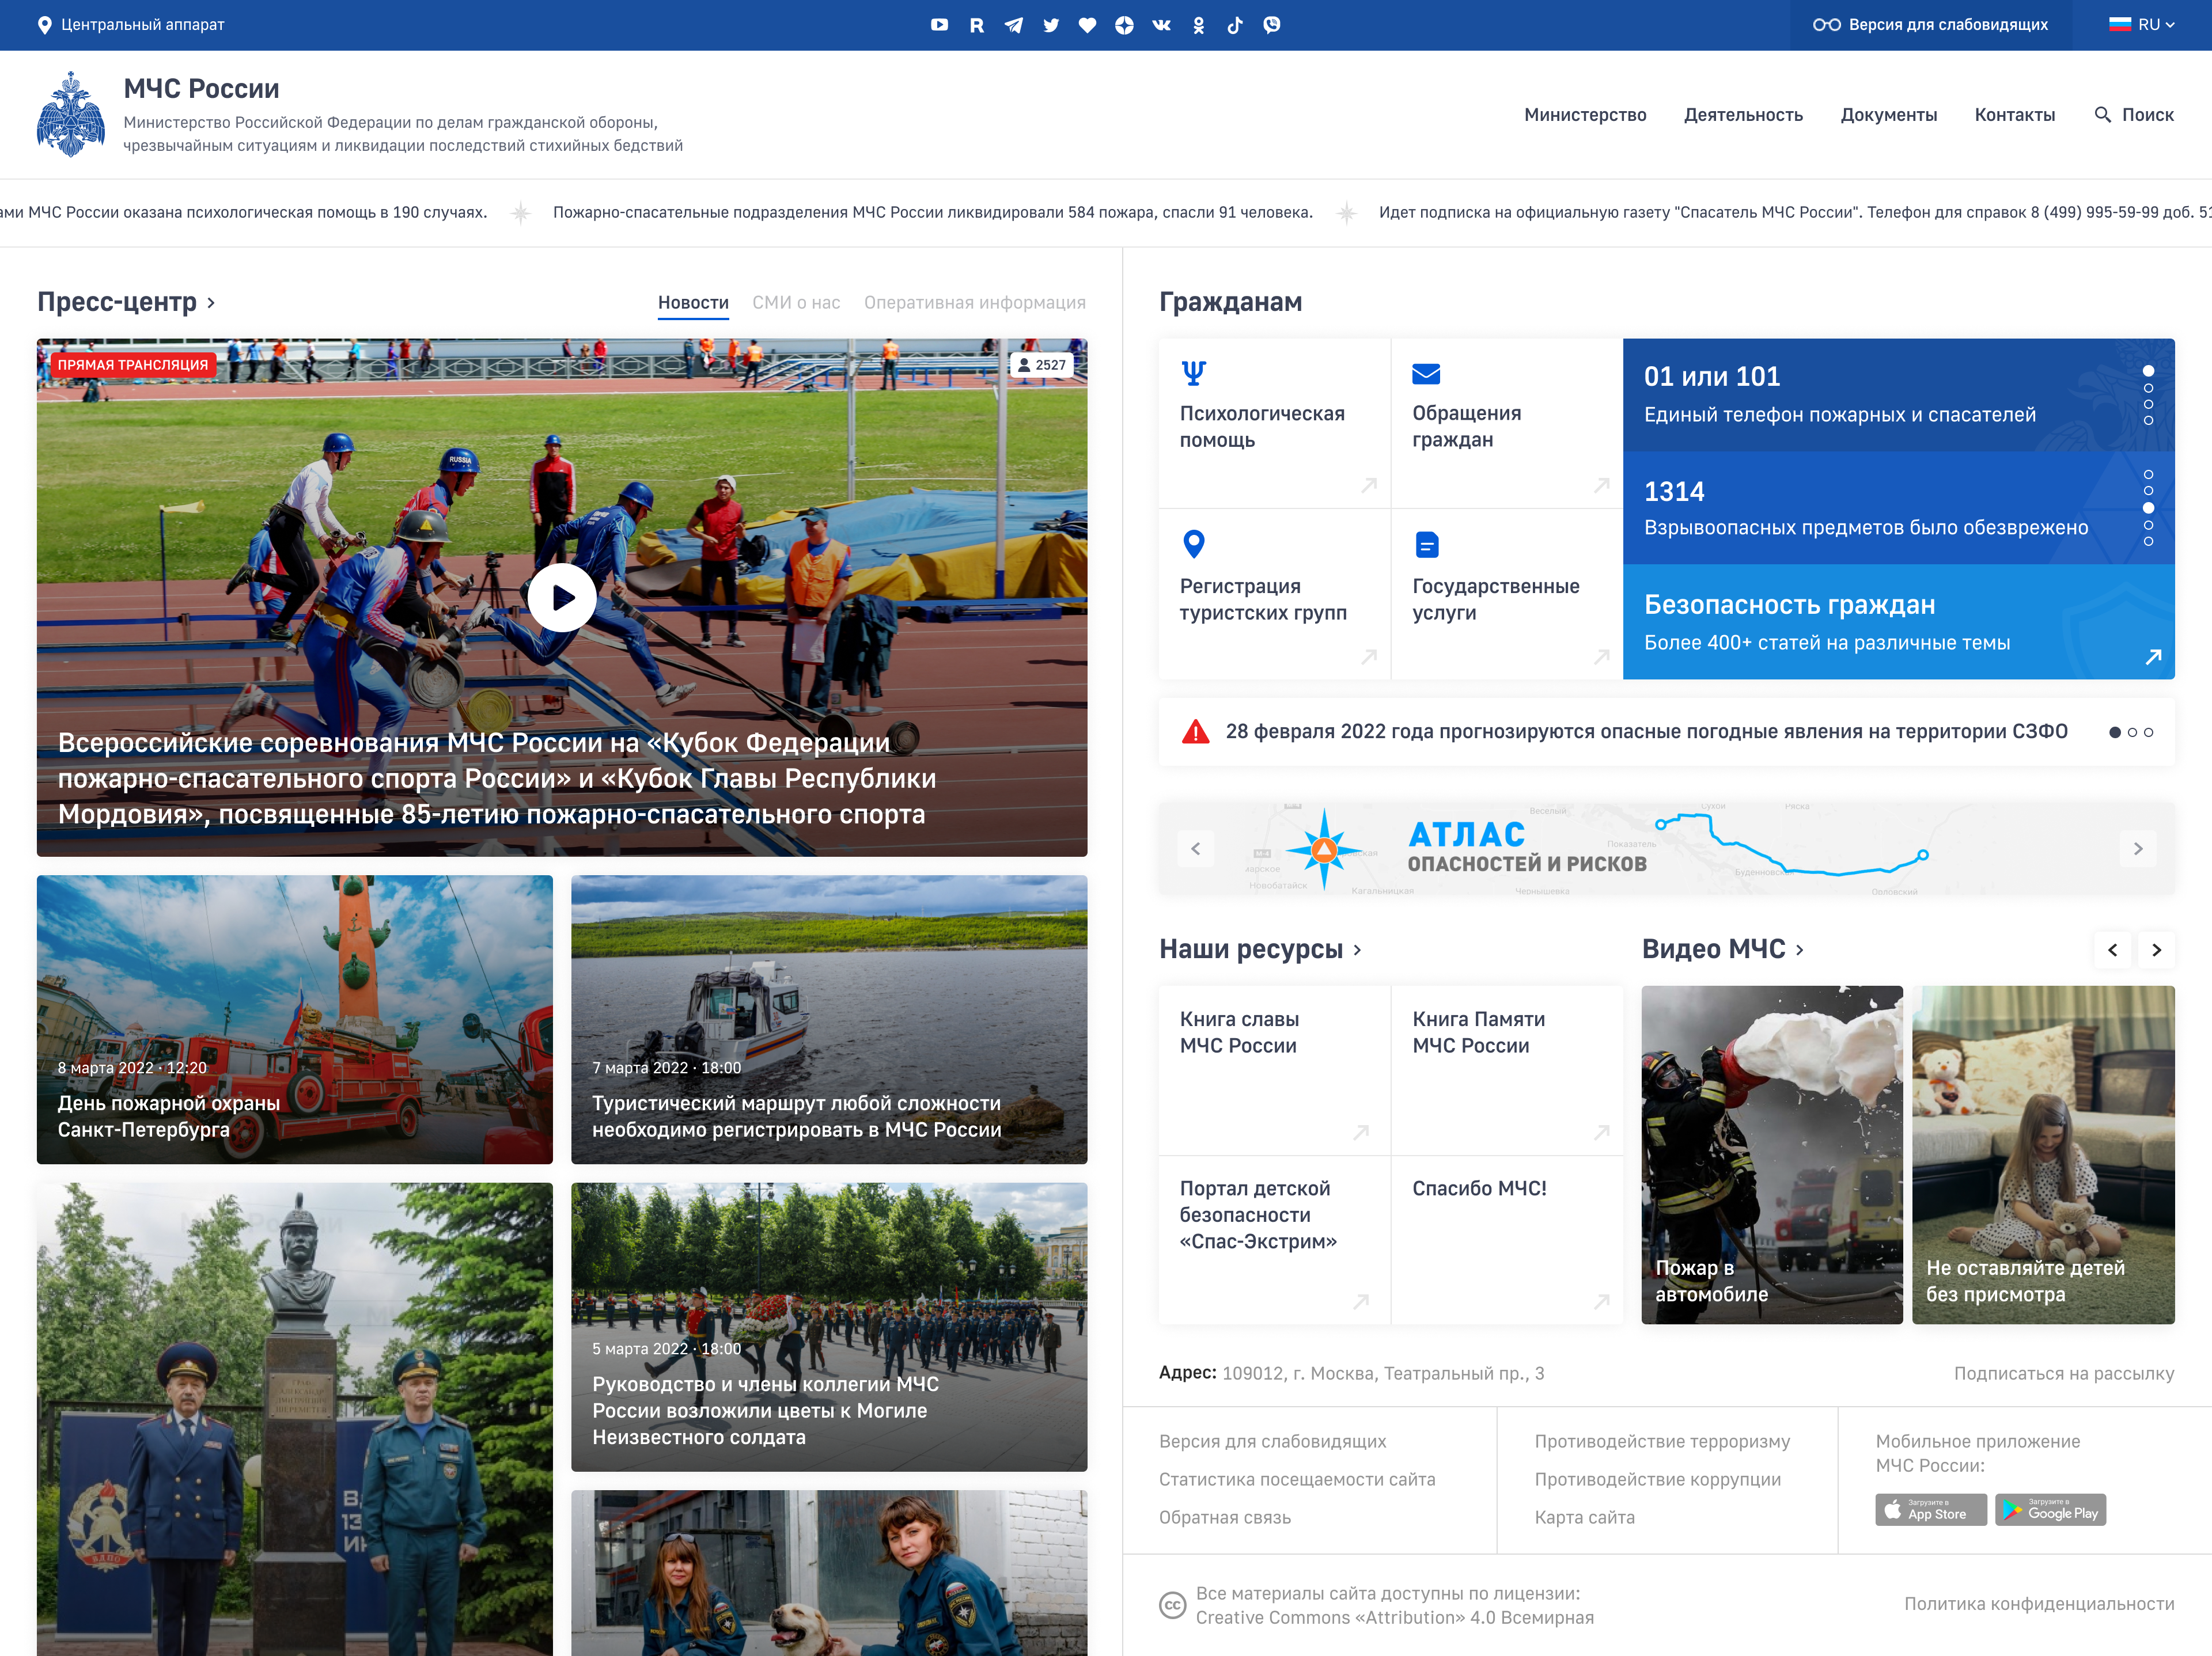This screenshot has width=2212, height=1656.
Task: Click the glasses icon for Версия для слабовидящих
Action: coord(1827,25)
